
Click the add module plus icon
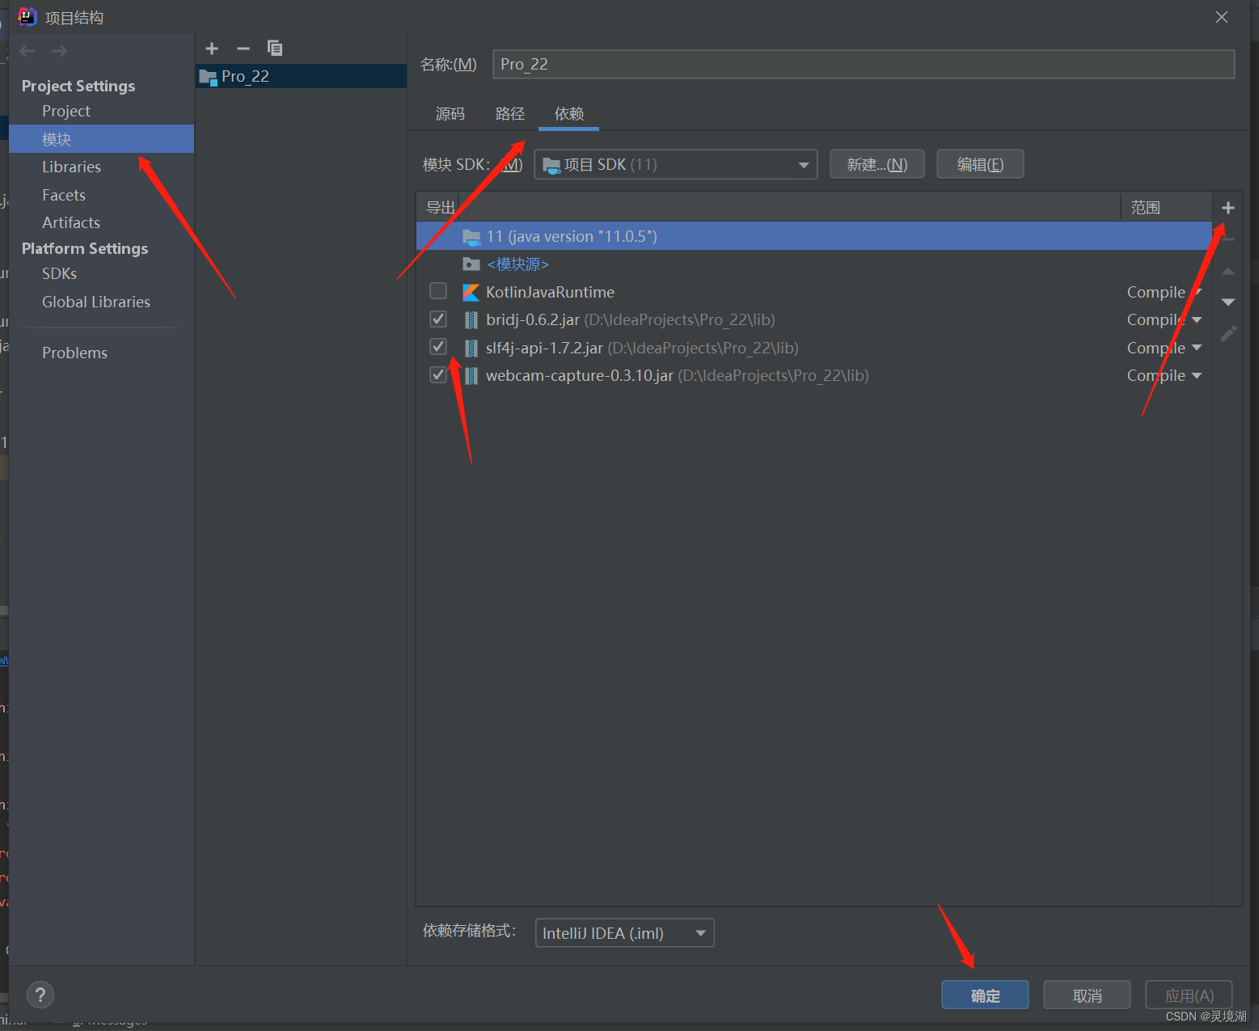(x=212, y=49)
